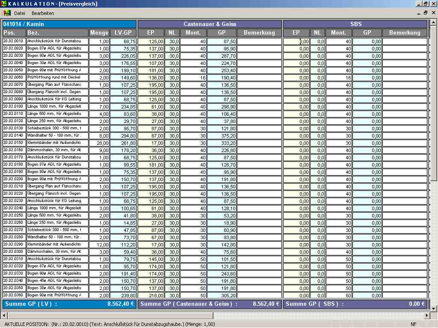Restore the inner Preisvergleich document window
The image size is (438, 328).
[x=426, y=13]
